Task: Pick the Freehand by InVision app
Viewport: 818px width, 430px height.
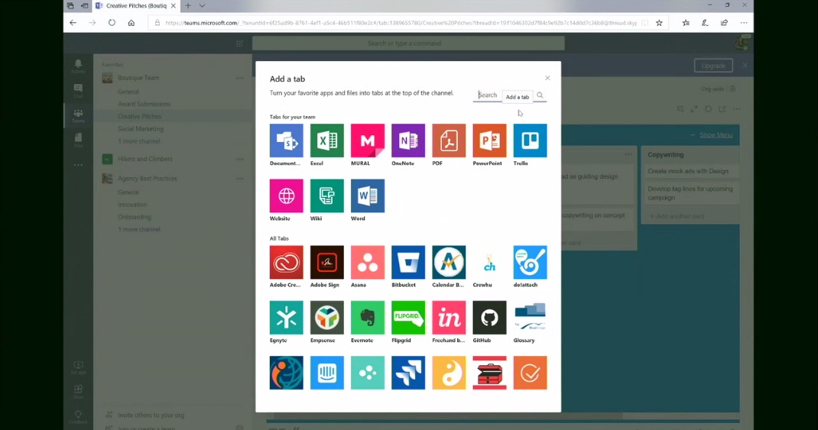Action: point(449,318)
